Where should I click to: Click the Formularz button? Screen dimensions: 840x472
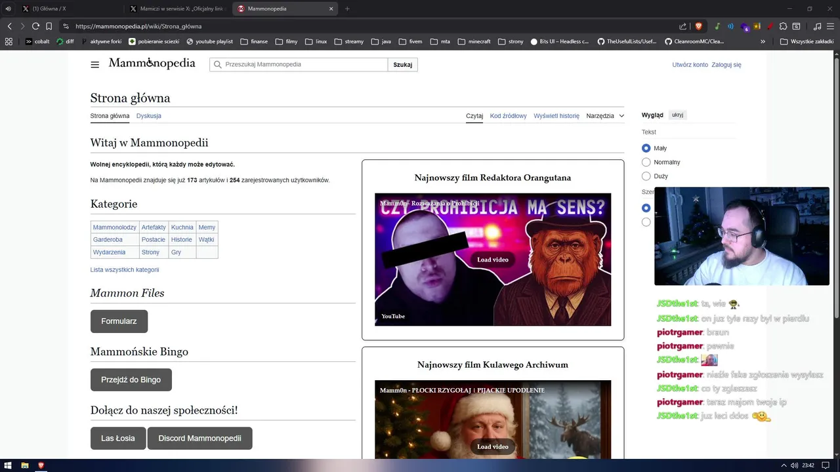pyautogui.click(x=119, y=321)
